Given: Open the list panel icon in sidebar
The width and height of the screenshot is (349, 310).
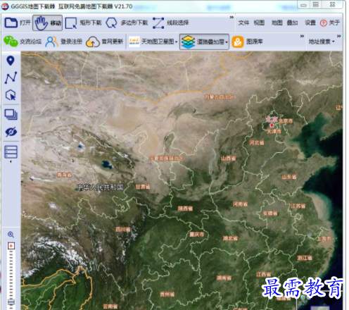Looking at the screenshot, I should click(11, 152).
